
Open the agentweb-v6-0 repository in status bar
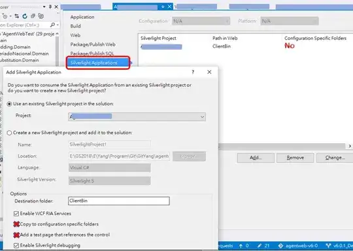point(298,246)
